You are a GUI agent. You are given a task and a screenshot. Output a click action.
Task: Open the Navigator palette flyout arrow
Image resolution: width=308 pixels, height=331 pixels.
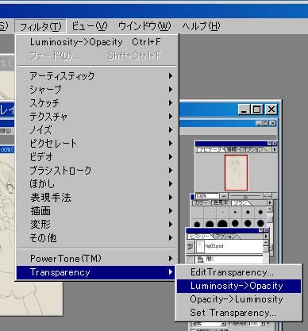[275, 149]
